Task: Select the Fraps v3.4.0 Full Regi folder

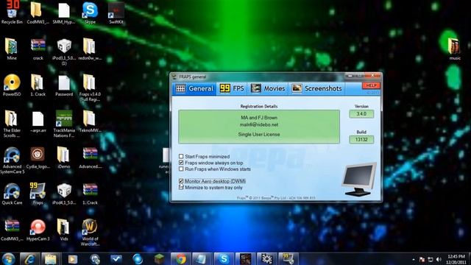Action: pos(90,88)
